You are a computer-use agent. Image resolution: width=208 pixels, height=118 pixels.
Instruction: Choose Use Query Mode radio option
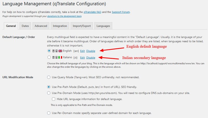pos(49,77)
